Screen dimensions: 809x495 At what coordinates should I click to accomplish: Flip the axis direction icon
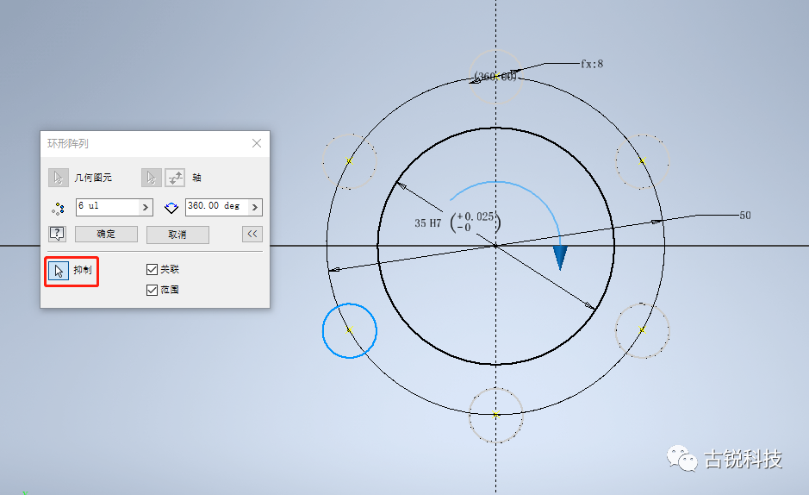[x=175, y=178]
